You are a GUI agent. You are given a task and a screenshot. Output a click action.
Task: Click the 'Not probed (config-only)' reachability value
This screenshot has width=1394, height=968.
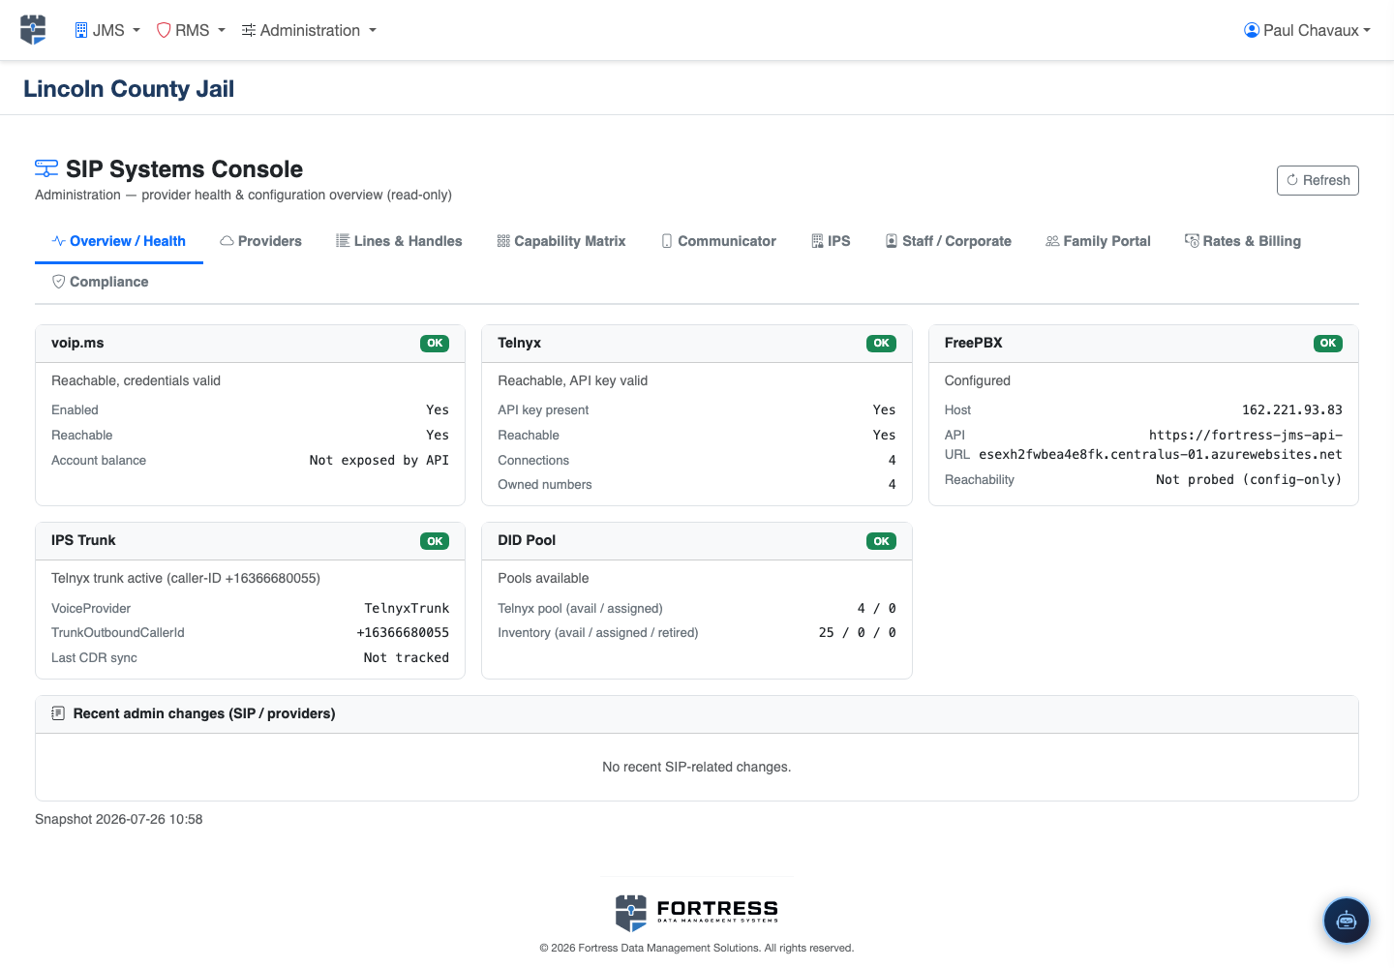[x=1249, y=480]
